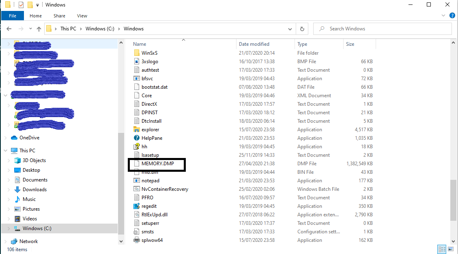Select the NvContainerRecovery batch file icon
This screenshot has width=458, height=254.
click(136, 189)
